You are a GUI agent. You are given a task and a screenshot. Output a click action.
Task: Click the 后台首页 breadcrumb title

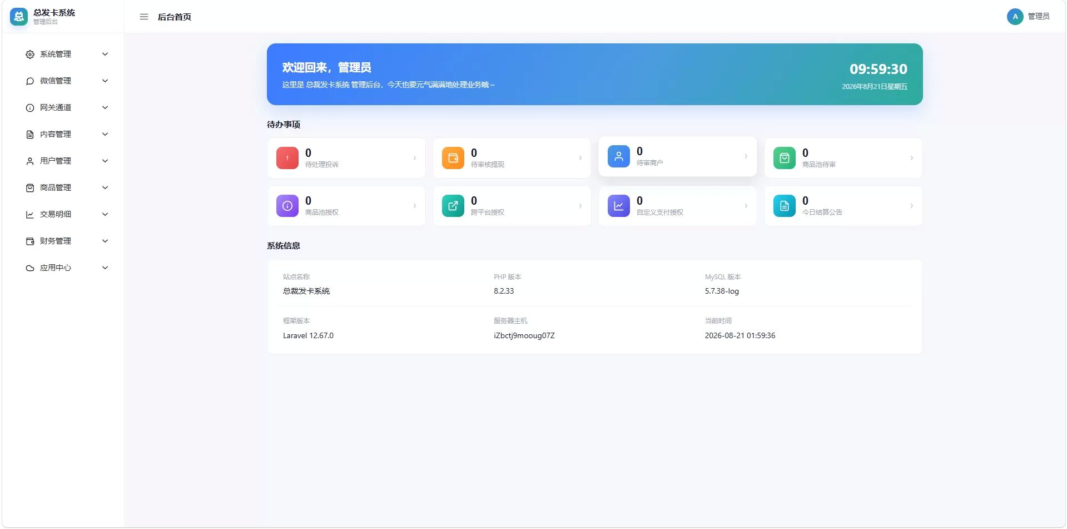(175, 17)
